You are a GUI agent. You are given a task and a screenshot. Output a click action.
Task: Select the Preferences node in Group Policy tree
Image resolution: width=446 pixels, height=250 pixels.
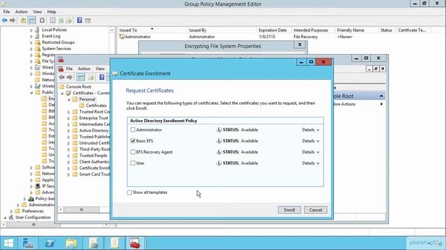[x=33, y=211]
